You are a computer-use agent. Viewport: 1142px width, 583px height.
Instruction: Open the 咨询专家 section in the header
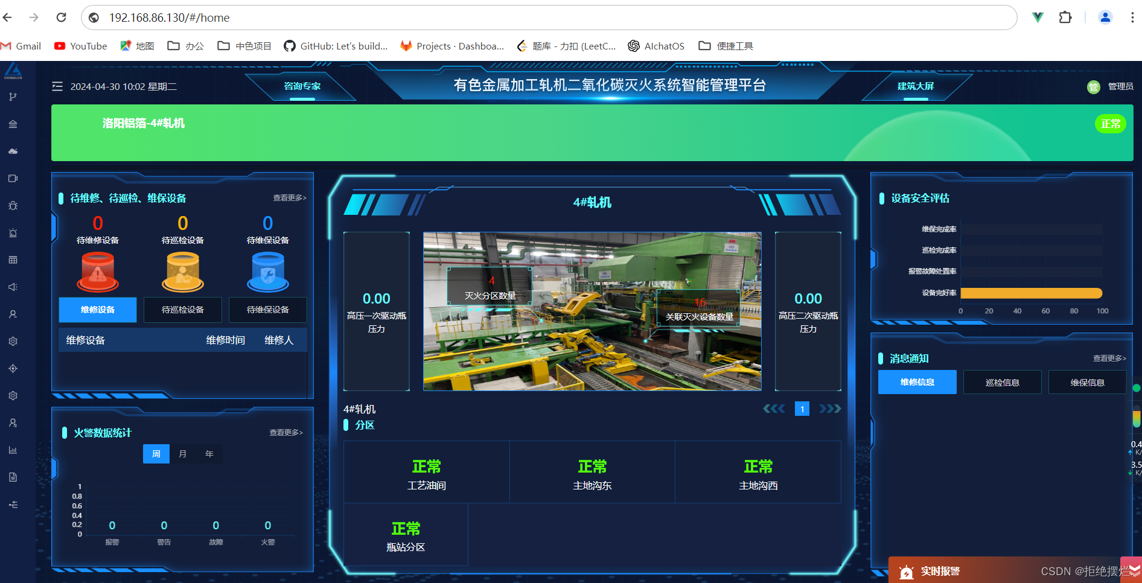coord(302,86)
